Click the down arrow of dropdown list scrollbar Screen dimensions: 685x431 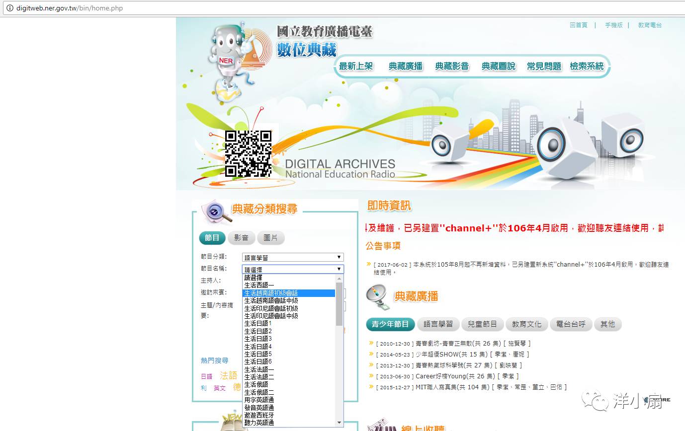(340, 423)
